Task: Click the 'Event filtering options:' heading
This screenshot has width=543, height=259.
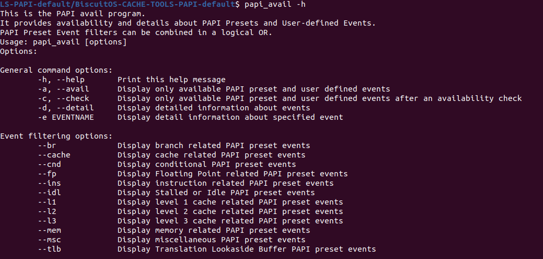Action: click(56, 136)
